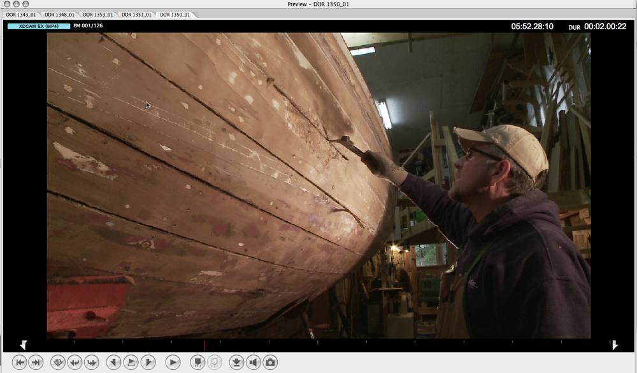Image resolution: width=637 pixels, height=373 pixels.
Task: Jump to the clip end button
Action: [36, 362]
